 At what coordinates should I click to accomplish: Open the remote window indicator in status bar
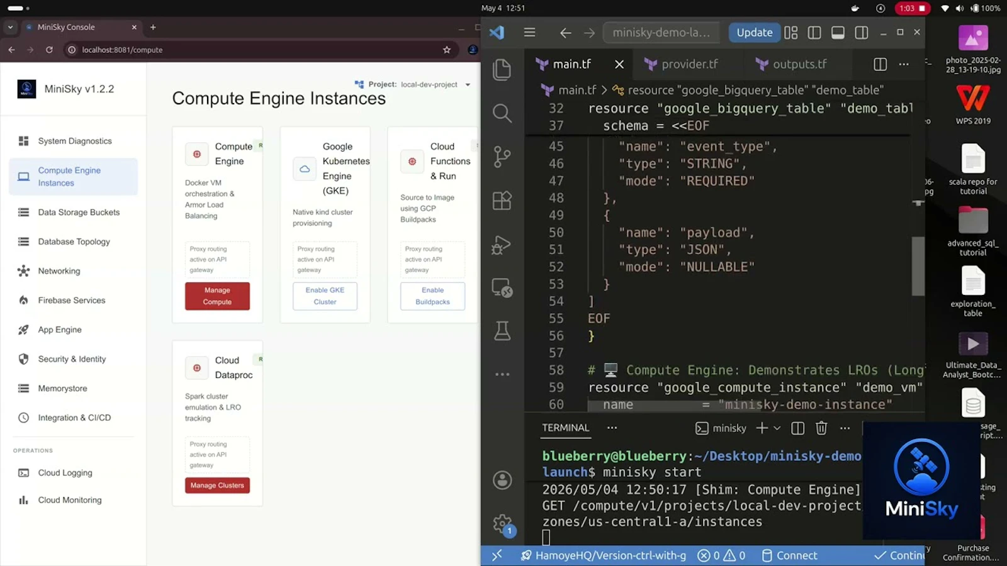click(497, 555)
